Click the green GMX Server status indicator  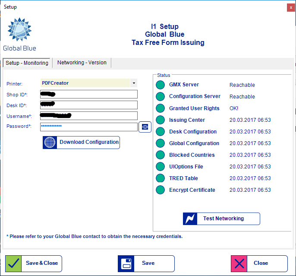[161, 85]
